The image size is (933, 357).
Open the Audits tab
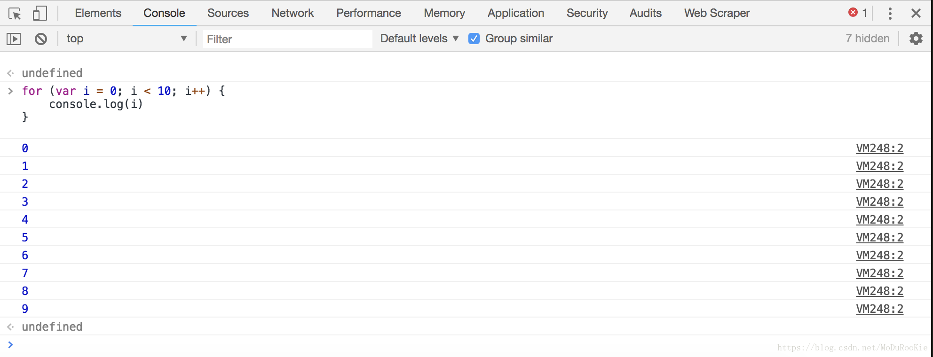646,13
